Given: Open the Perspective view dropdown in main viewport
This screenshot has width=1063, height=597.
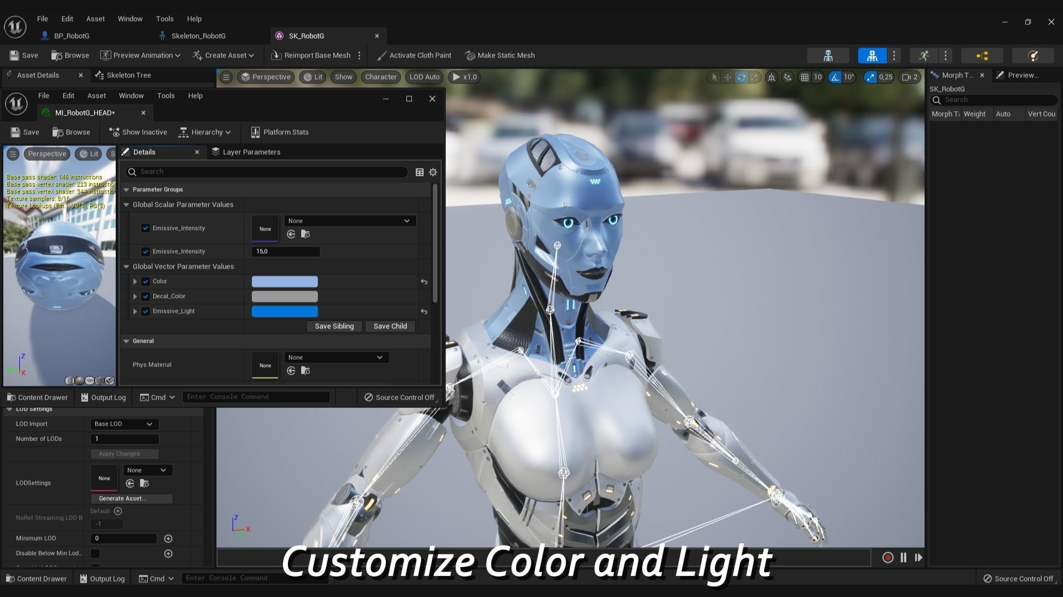Looking at the screenshot, I should coord(266,77).
